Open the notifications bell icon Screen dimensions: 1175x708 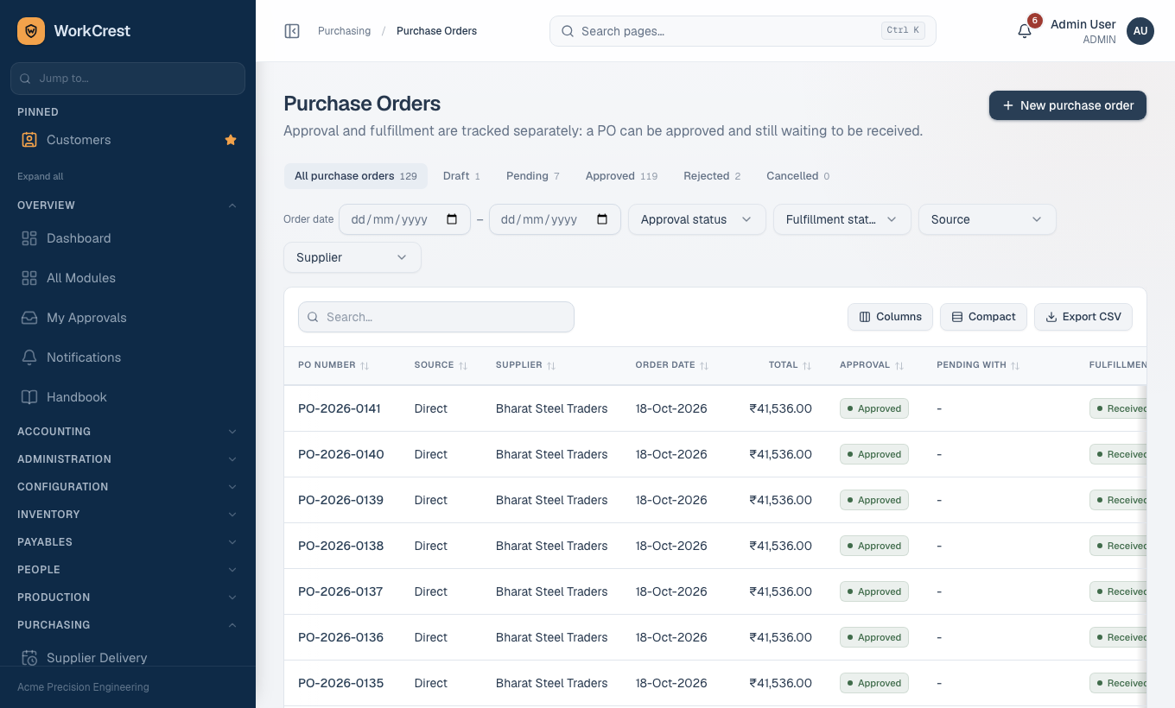(1025, 31)
